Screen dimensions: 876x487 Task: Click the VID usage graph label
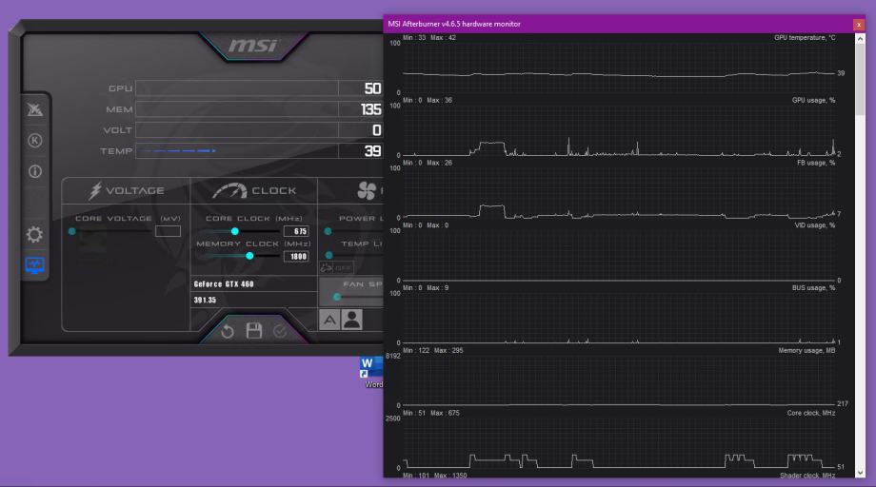814,225
